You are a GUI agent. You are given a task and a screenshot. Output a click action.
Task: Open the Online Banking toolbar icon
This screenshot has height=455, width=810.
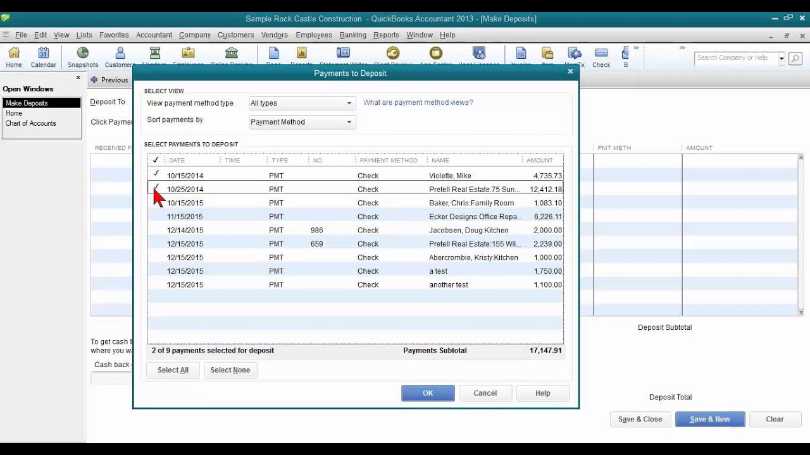click(232, 56)
